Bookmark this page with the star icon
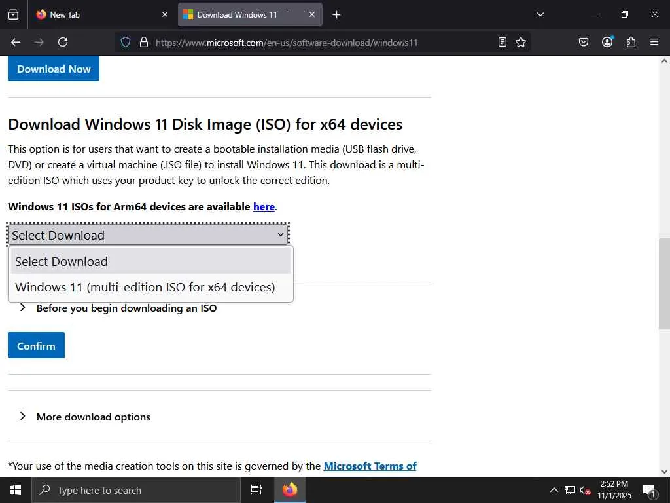This screenshot has width=670, height=503. 521,42
